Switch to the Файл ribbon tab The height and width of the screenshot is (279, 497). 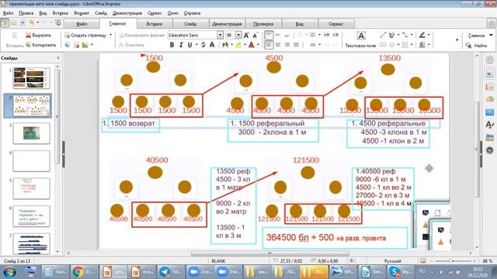point(82,24)
